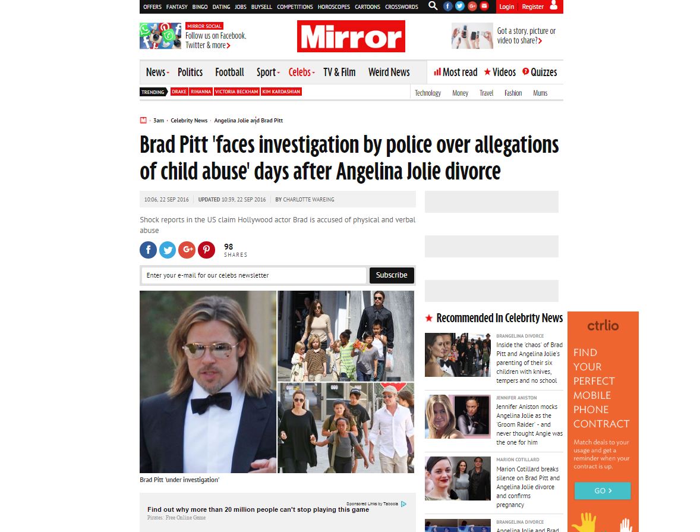Open the Football section
Viewport: 700px width, 532px height.
click(x=229, y=73)
